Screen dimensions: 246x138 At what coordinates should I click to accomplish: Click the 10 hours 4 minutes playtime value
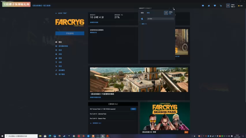pos(97,17)
